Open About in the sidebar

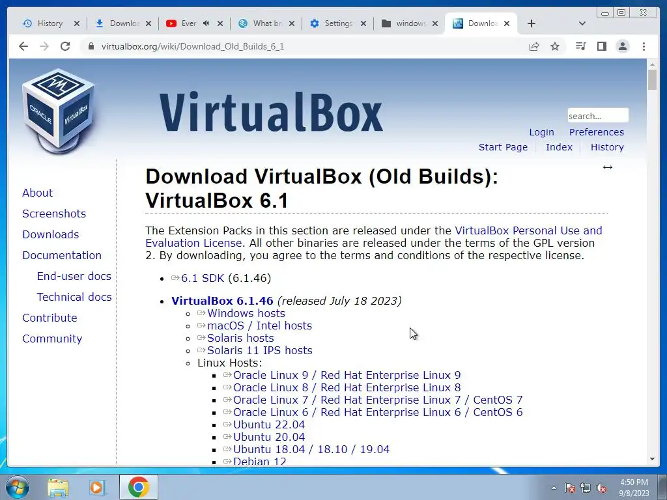pyautogui.click(x=37, y=193)
